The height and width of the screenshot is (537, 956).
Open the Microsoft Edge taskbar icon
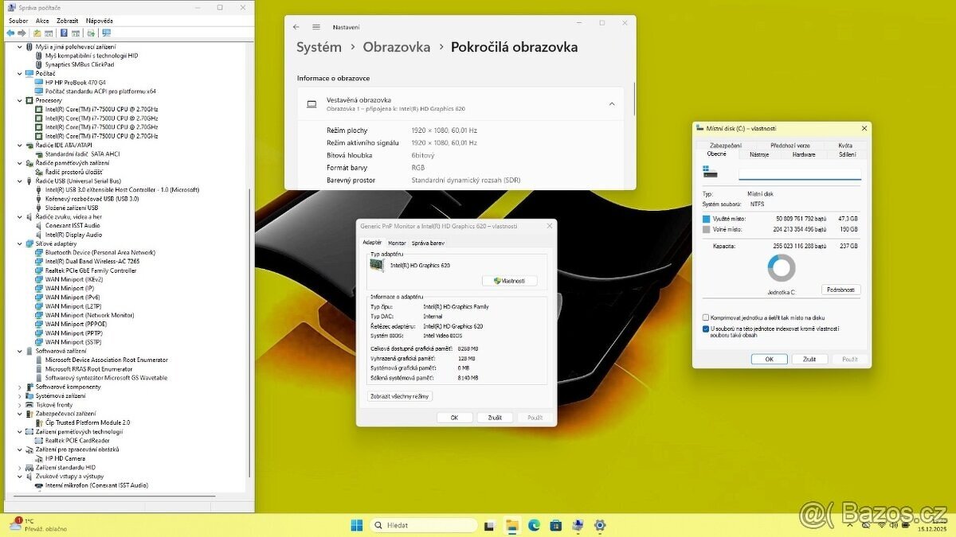point(534,525)
